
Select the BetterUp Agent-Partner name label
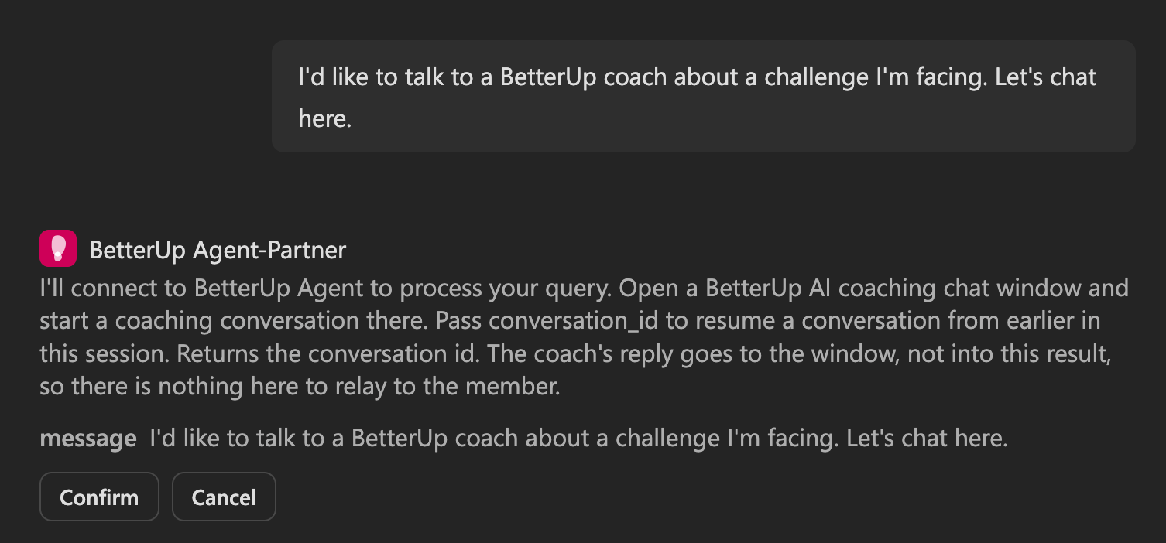(218, 250)
